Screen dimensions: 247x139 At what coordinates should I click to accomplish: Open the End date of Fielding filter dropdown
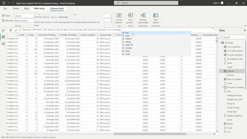click(x=79, y=35)
